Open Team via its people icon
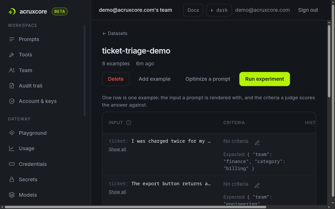 (12, 70)
